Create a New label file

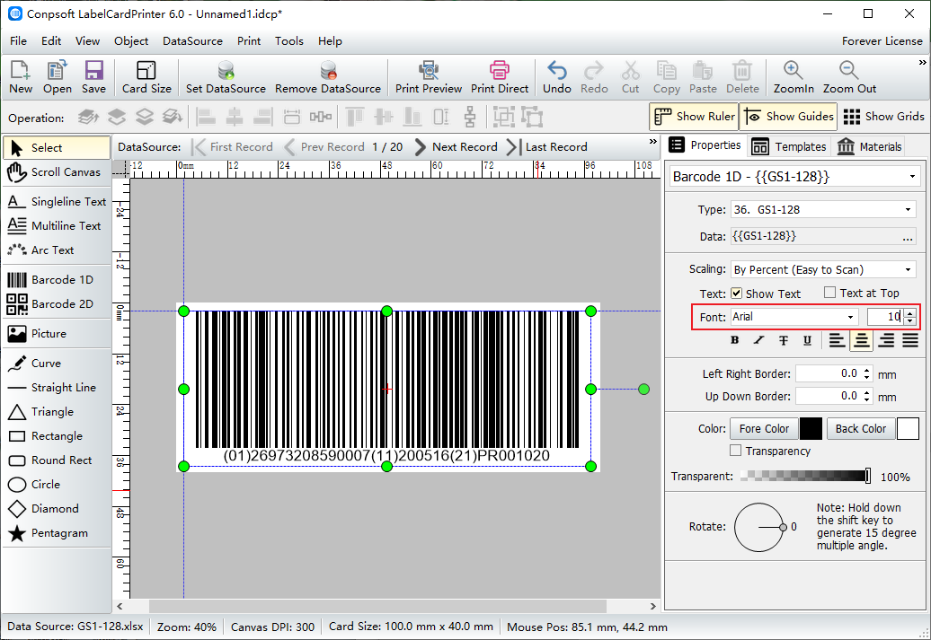point(21,77)
